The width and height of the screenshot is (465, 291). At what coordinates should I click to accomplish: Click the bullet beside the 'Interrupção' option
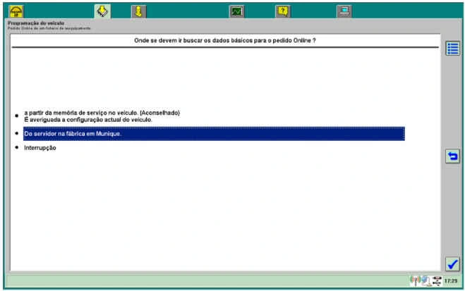pyautogui.click(x=17, y=147)
